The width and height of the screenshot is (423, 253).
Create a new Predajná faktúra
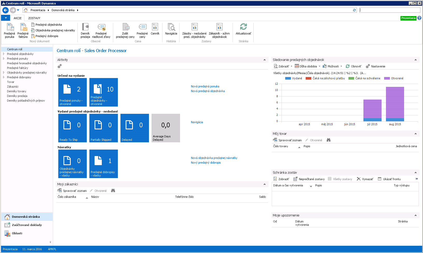coord(23,31)
